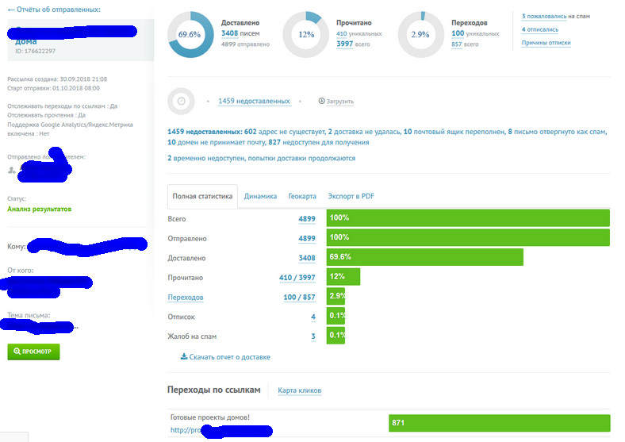The height and width of the screenshot is (442, 625).
Task: Open 3997 total reads link
Action: [344, 44]
